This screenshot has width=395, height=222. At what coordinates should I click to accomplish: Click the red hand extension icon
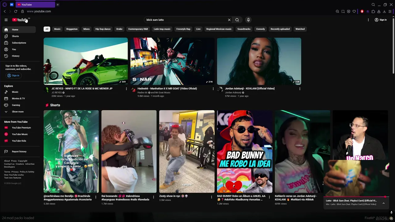362,11
